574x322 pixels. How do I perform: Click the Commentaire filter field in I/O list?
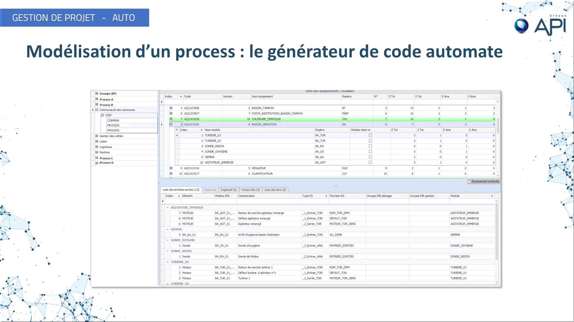pos(269,201)
